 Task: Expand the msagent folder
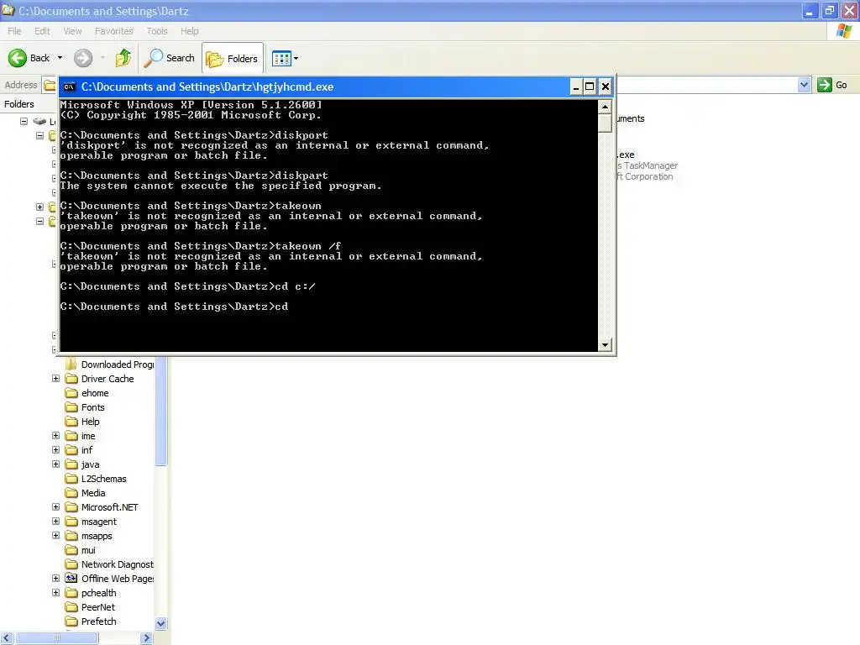[56, 521]
